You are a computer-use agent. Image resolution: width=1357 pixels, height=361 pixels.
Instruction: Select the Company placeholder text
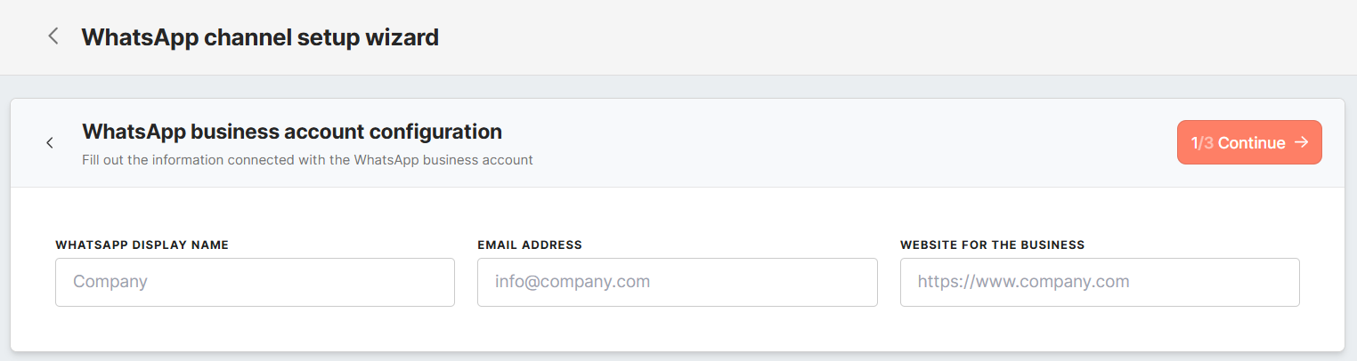click(110, 282)
